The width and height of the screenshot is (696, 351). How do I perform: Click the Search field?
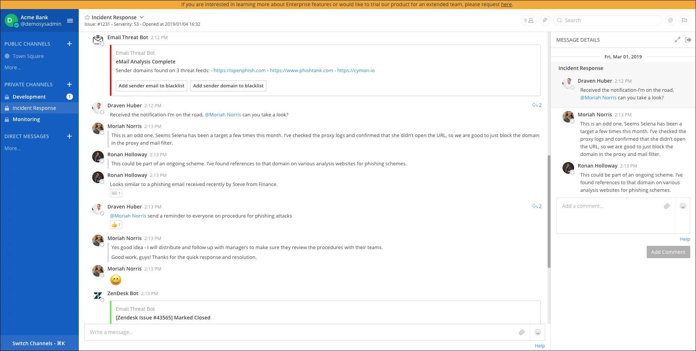point(608,20)
